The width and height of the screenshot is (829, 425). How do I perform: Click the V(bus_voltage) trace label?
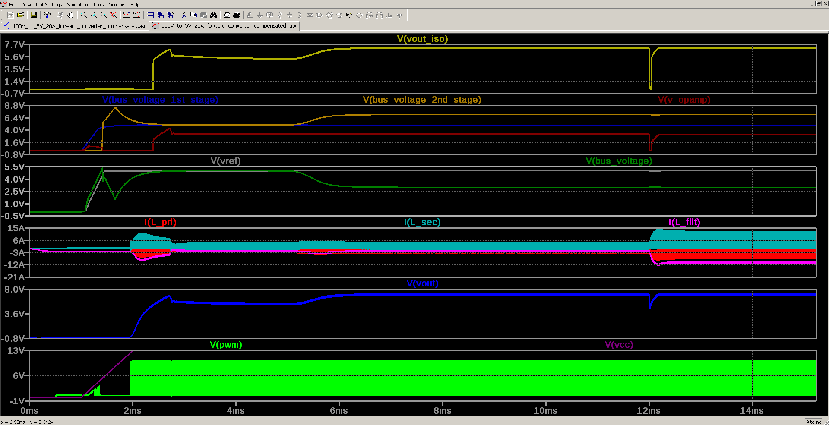coord(619,161)
